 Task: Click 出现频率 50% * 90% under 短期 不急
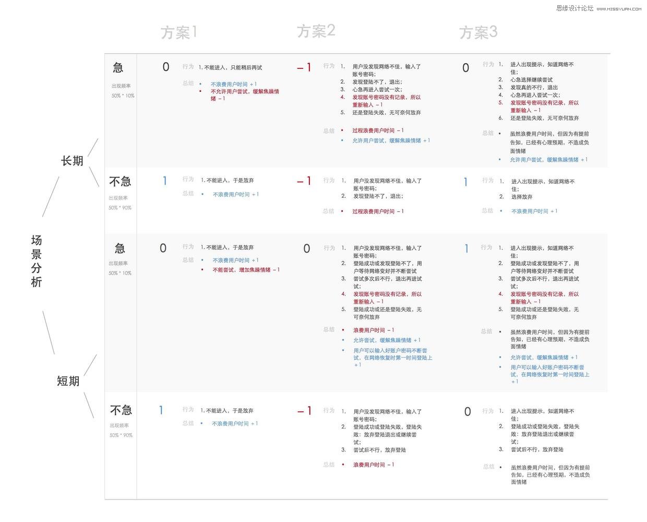click(x=121, y=431)
